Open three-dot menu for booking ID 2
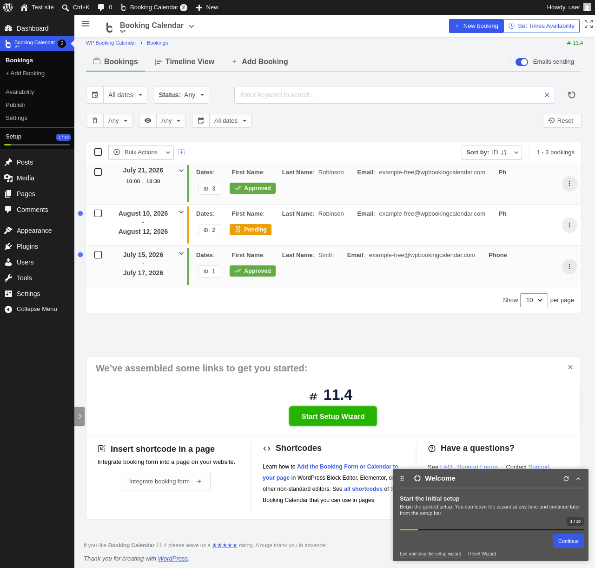This screenshot has width=595, height=568. point(569,225)
